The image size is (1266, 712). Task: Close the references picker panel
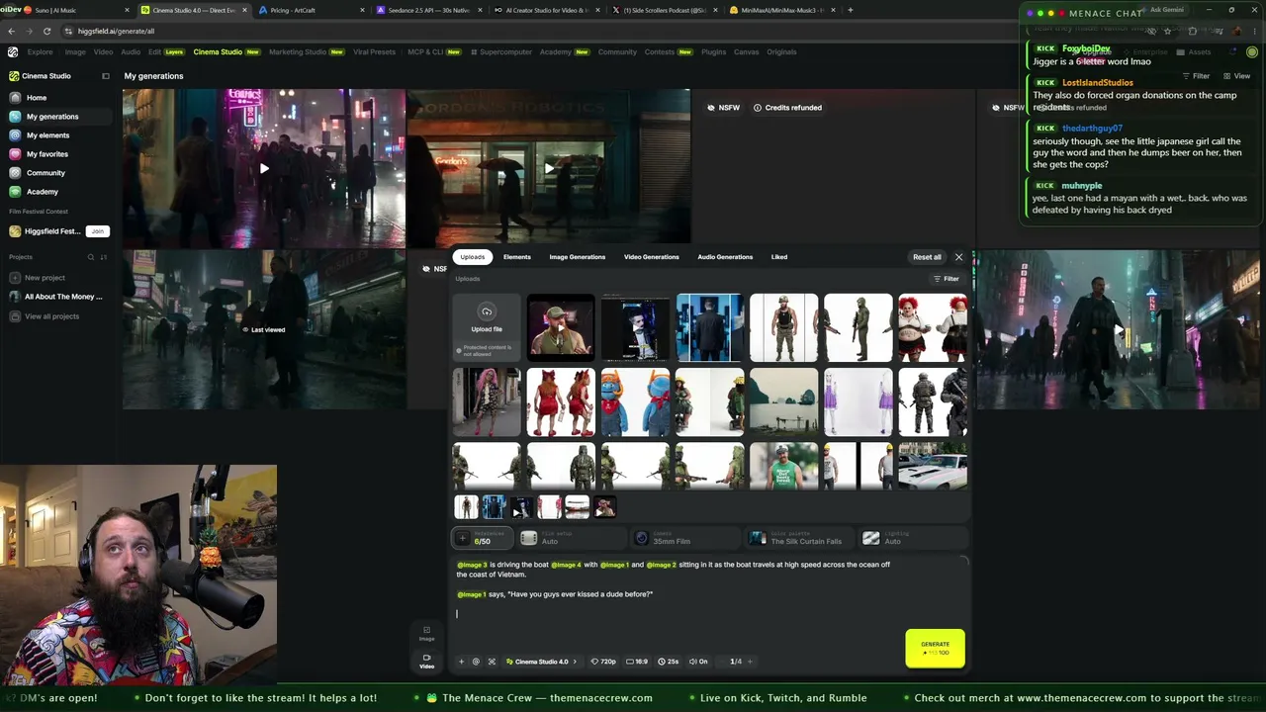[958, 257]
